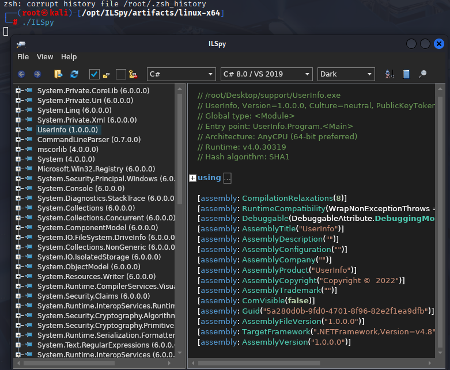
Task: Click the assembly tree vertical scrollbar thumb
Action: (x=180, y=149)
